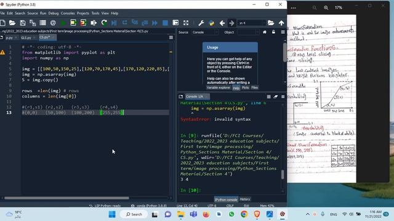Open the console pane options menu
Screen dimensions: 394x221
point(283,96)
